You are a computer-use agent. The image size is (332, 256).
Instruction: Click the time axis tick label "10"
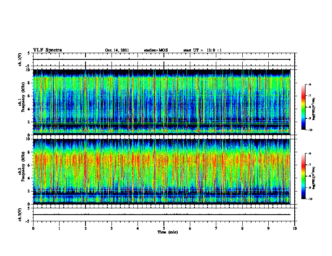pos(295,228)
